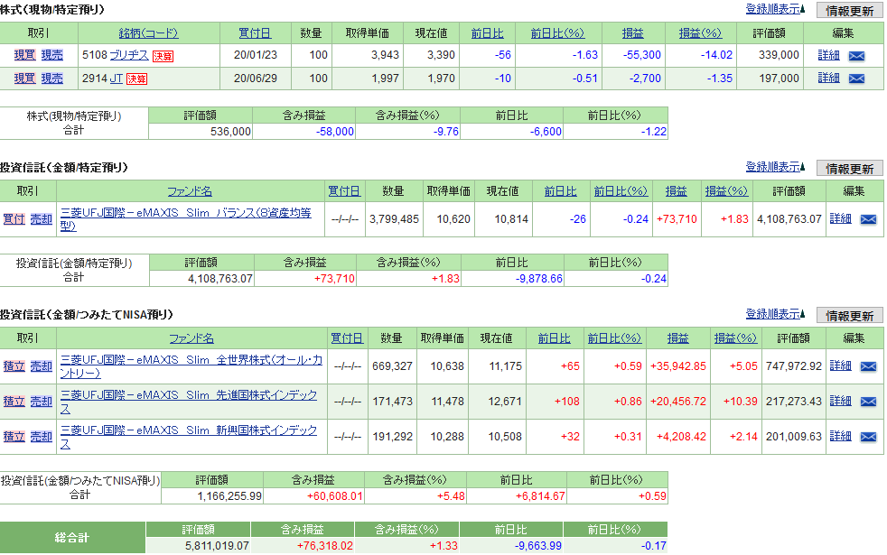887x555 pixels.
Task: Open 詳細 link for 全世界株式 row
Action: click(x=841, y=365)
